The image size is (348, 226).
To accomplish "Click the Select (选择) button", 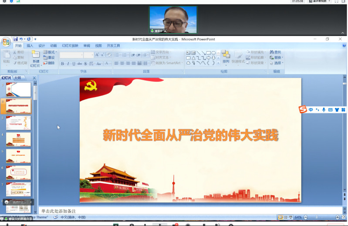I will pos(276,63).
